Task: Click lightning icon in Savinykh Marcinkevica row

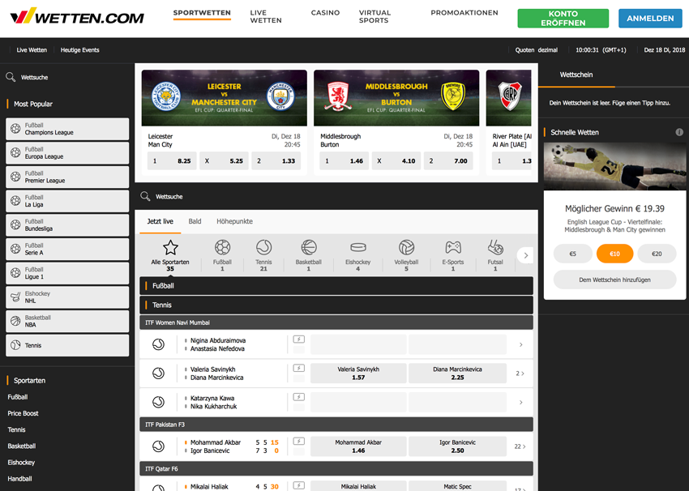Action: point(299,368)
